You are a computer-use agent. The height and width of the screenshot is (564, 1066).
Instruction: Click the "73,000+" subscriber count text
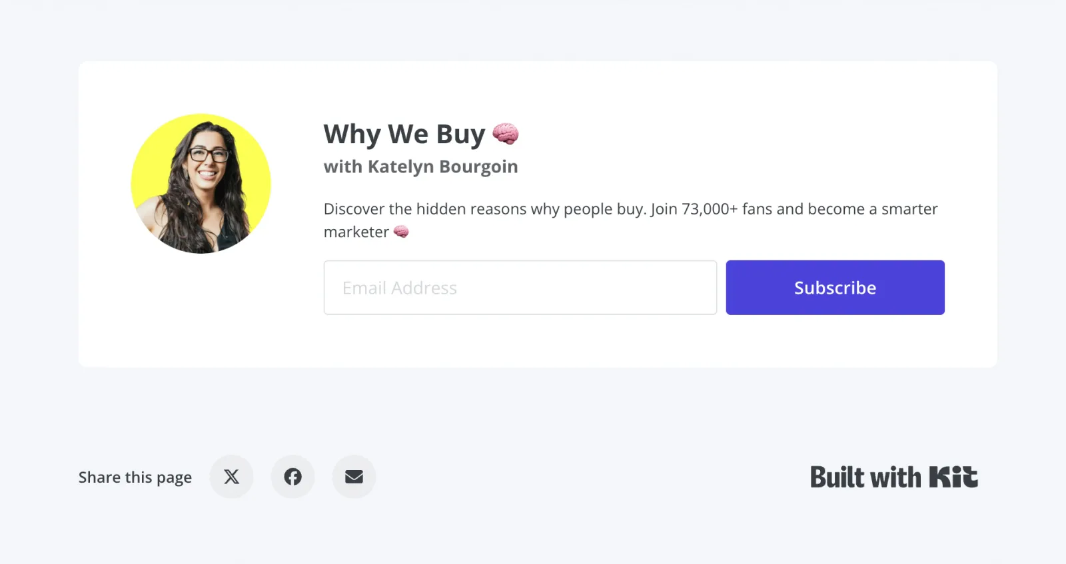(710, 209)
